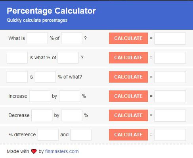Image resolution: width=193 pixels, height=158 pixels.
Task: Open the finmasters.com link
Action: [62, 151]
